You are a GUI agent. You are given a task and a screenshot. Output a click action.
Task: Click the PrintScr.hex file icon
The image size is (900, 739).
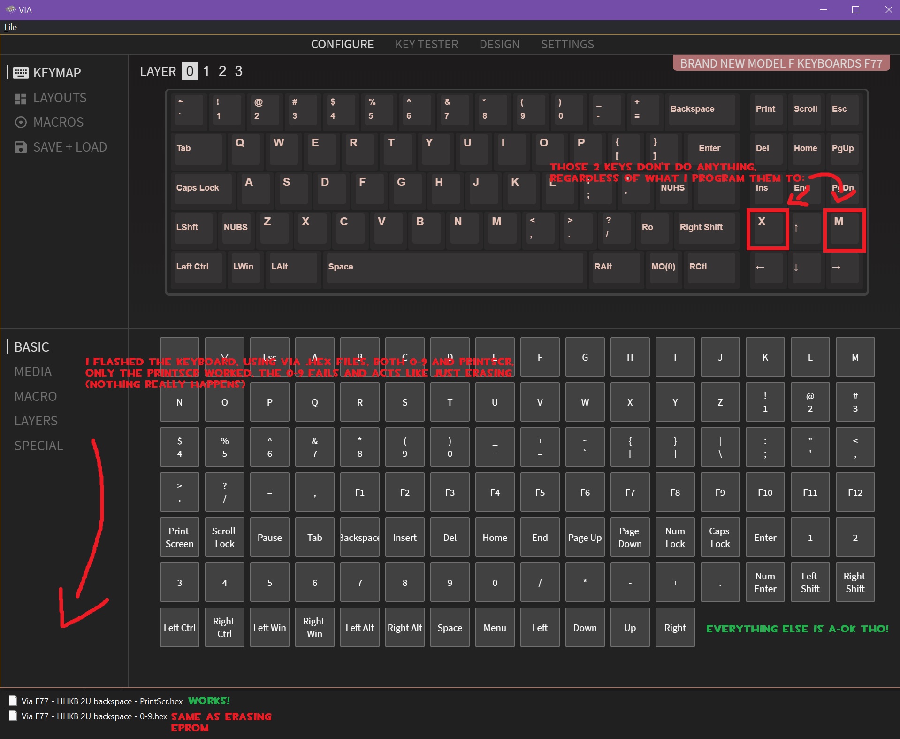(x=13, y=701)
